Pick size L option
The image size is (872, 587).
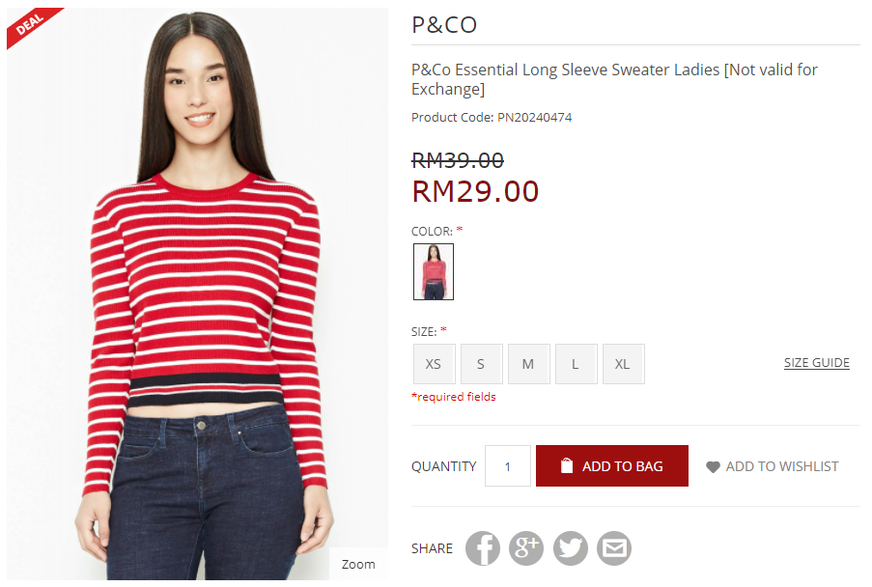[577, 364]
